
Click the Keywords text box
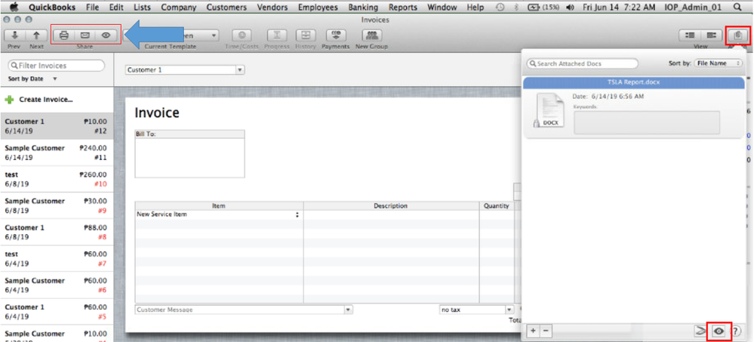tap(647, 122)
